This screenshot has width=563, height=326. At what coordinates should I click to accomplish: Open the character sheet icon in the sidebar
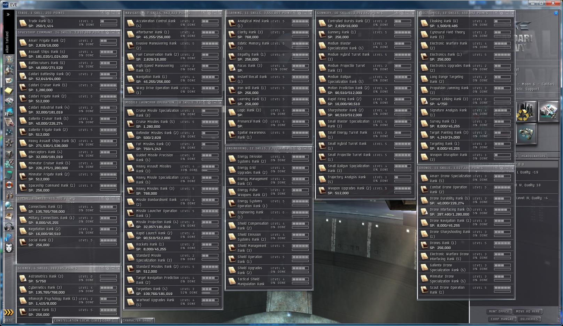(x=9, y=60)
